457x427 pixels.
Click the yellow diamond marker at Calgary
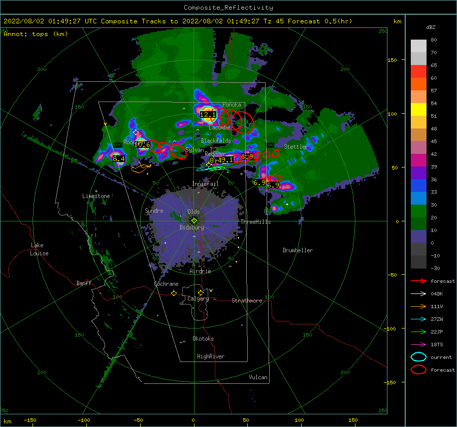point(201,292)
